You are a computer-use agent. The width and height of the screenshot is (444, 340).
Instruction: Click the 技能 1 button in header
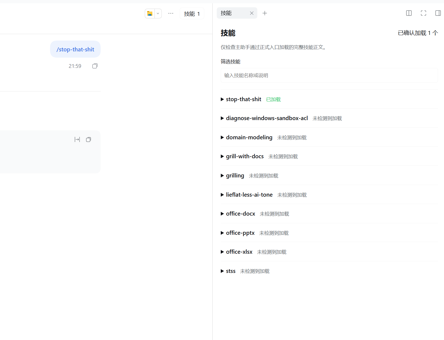pos(192,14)
